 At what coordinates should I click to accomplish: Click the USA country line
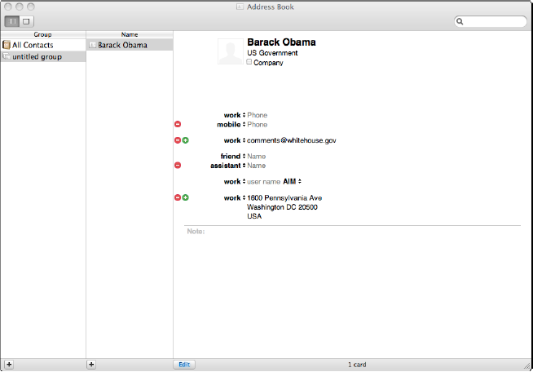coord(254,216)
